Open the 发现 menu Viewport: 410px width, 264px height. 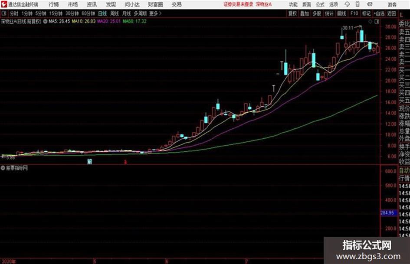[111, 4]
